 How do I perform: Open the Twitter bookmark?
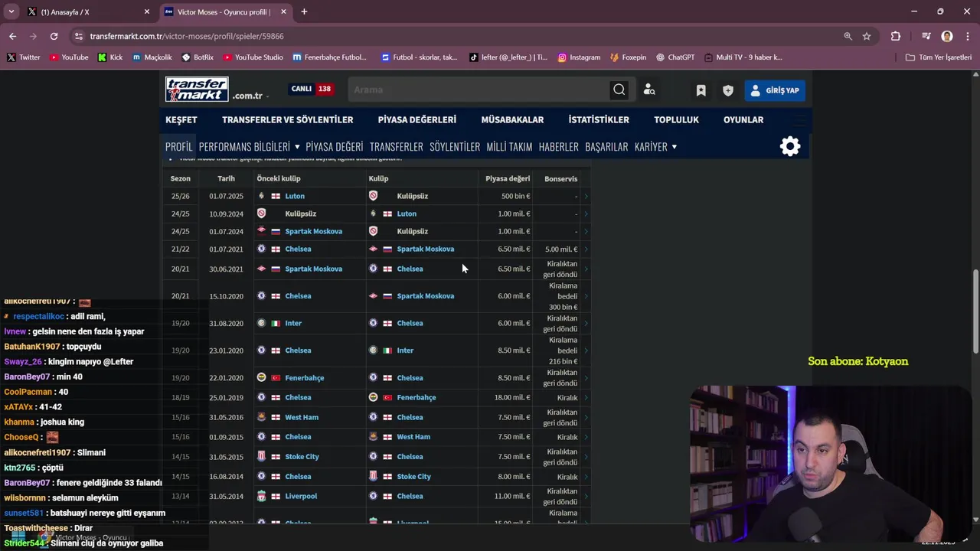click(24, 57)
